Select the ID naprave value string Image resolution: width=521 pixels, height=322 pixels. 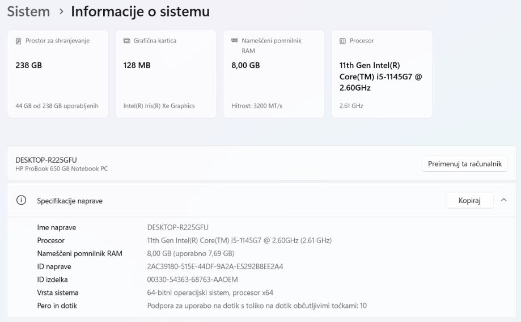(x=215, y=266)
